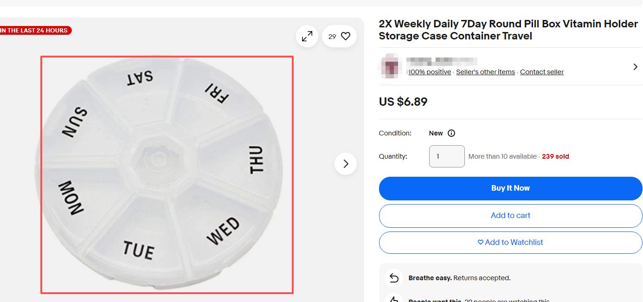Click the People want this hand icon
The image size is (643, 302).
393,299
